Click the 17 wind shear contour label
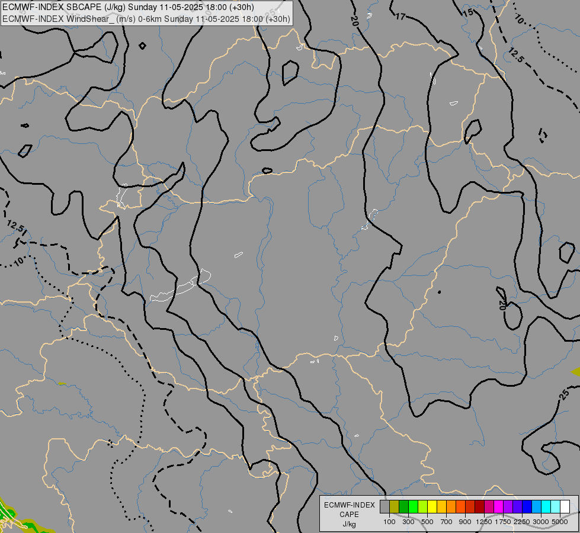 (400, 17)
